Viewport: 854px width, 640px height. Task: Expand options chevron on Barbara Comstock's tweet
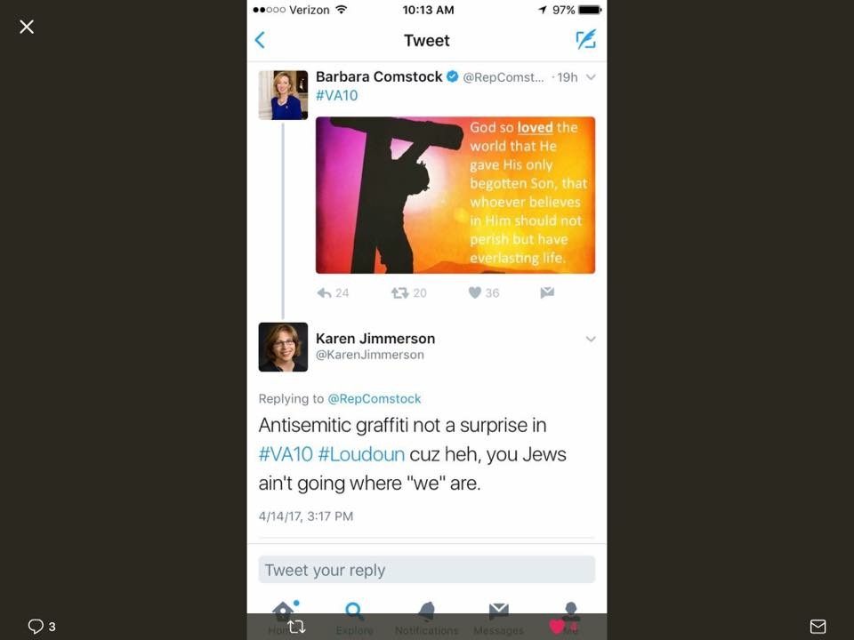(591, 77)
